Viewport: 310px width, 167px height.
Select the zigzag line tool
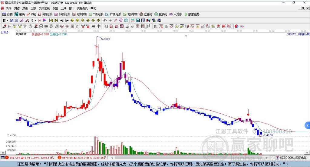point(132,27)
